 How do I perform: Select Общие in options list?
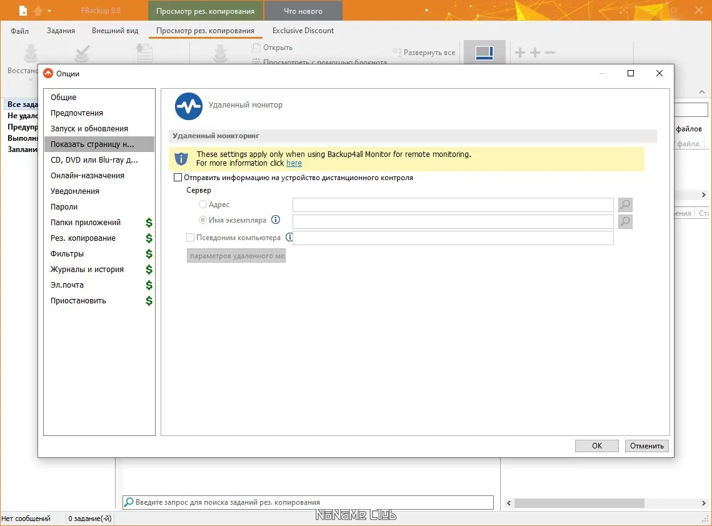(x=99, y=97)
